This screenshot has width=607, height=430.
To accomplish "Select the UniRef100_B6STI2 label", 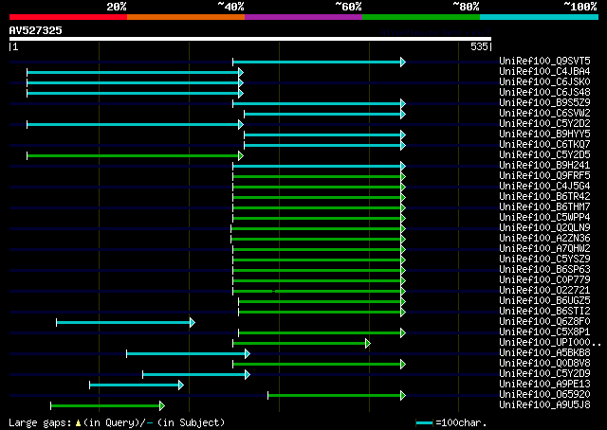I will (544, 312).
